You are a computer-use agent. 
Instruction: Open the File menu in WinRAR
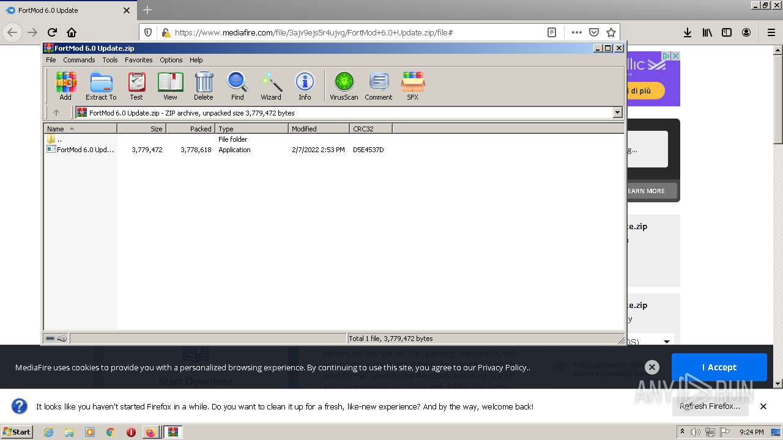coord(51,60)
